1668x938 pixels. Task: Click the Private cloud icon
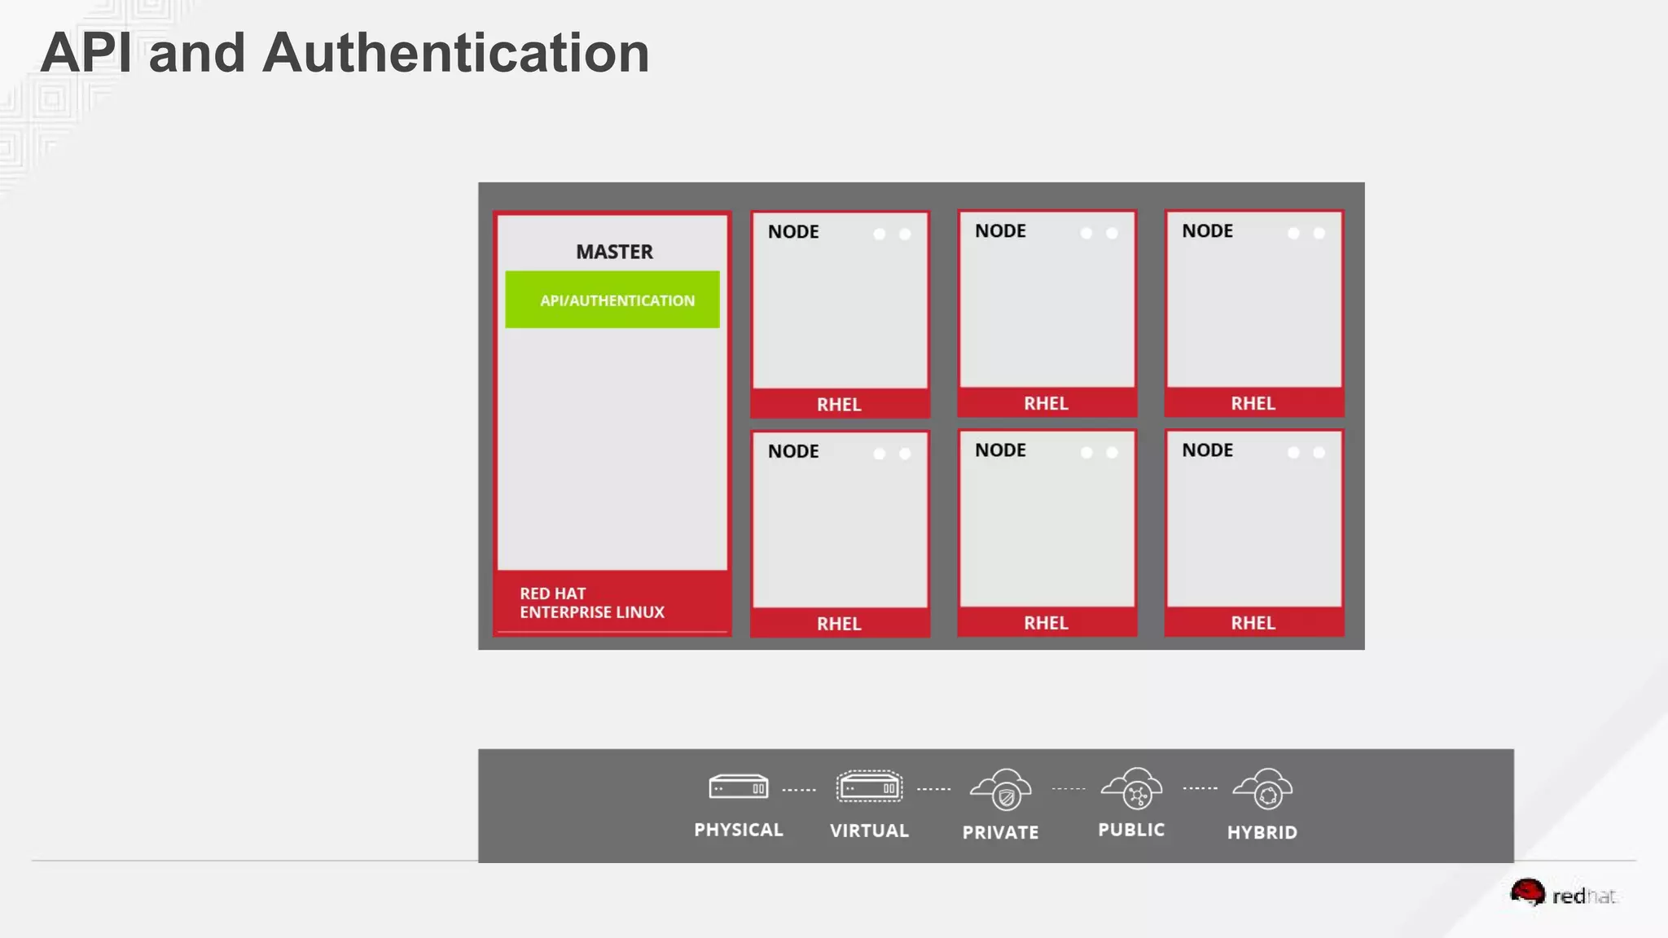coord(1001,789)
